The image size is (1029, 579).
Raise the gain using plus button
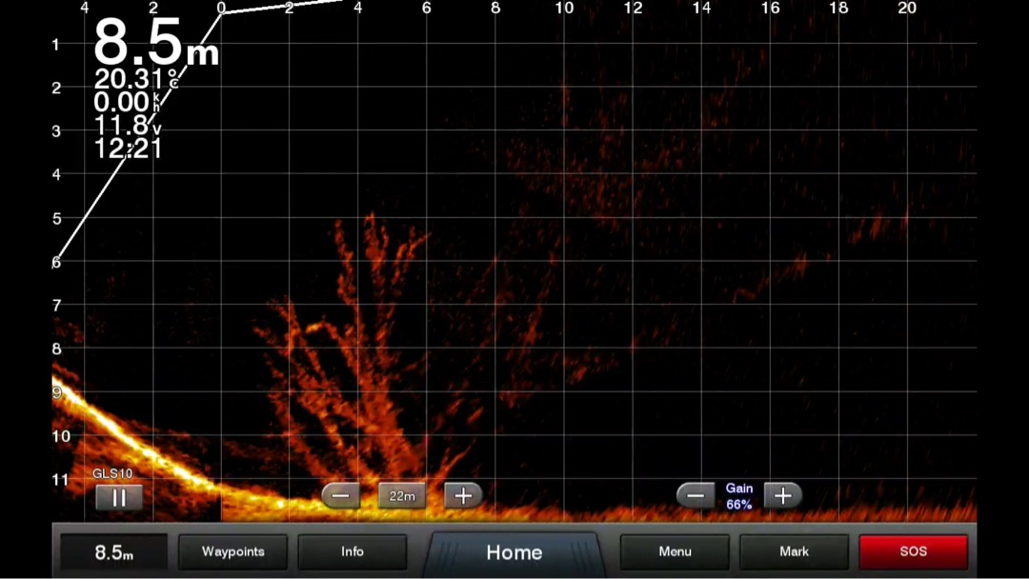tap(782, 496)
